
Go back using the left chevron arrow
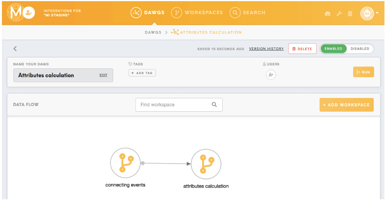tap(15, 49)
